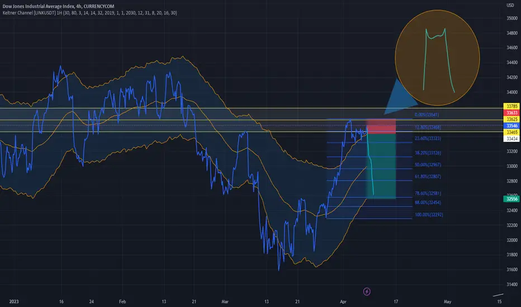Click the 32800 price axis tick
The image size is (521, 307).
click(x=511, y=181)
